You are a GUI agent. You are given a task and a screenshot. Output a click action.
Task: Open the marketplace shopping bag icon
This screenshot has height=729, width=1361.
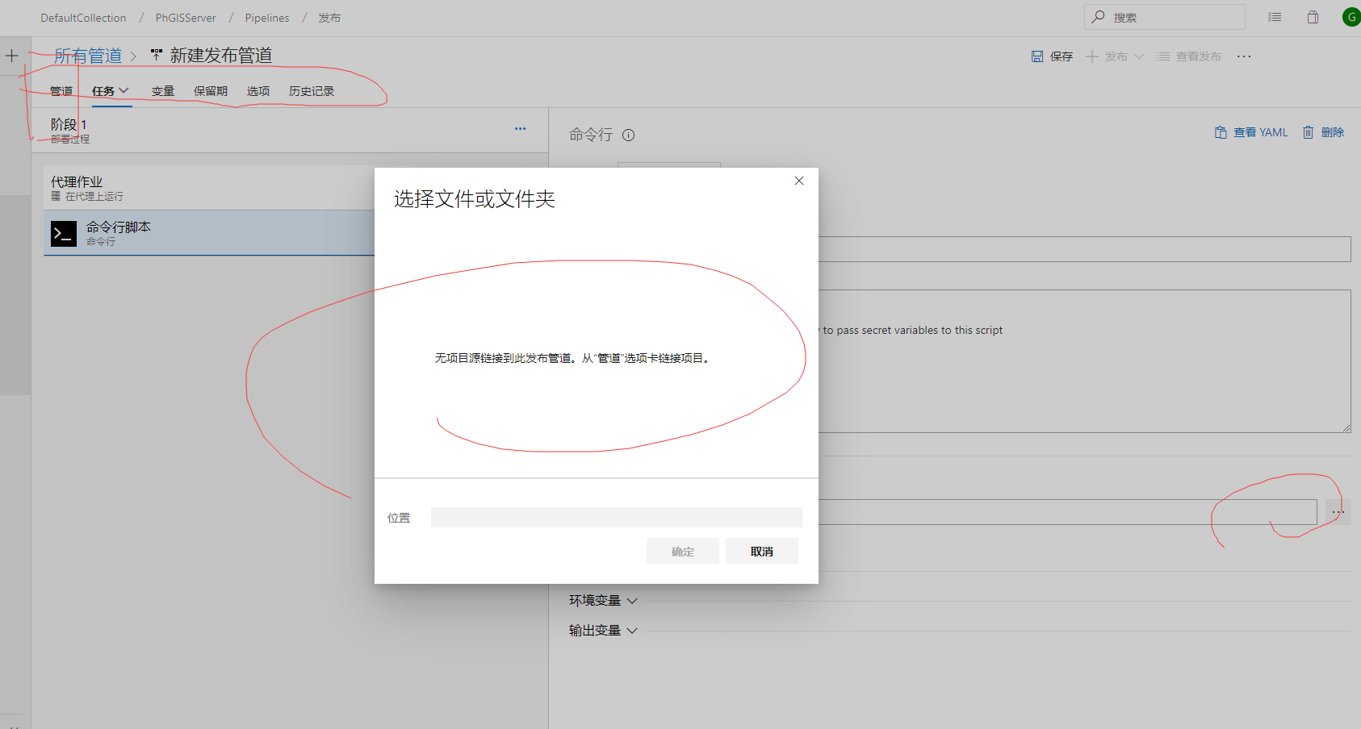click(x=1313, y=17)
